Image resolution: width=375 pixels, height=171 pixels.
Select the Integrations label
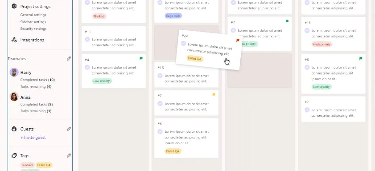tap(32, 40)
